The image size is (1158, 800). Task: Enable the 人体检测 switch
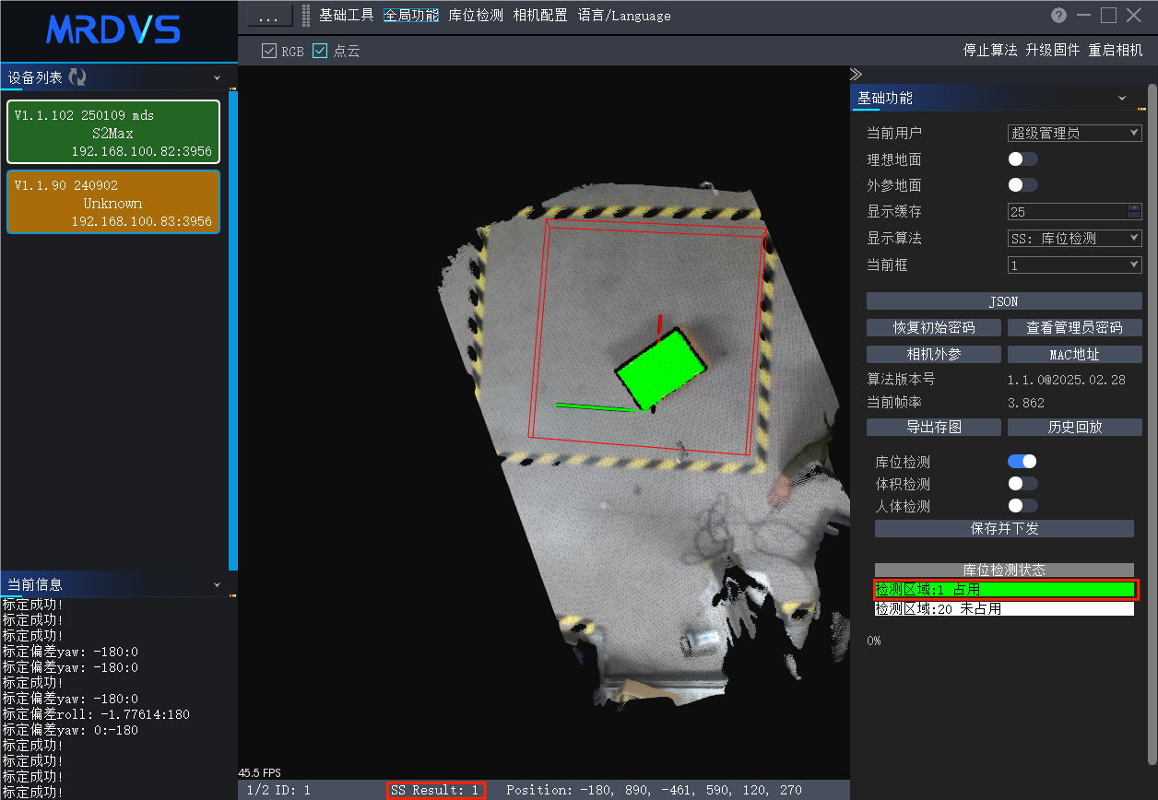tap(1022, 506)
